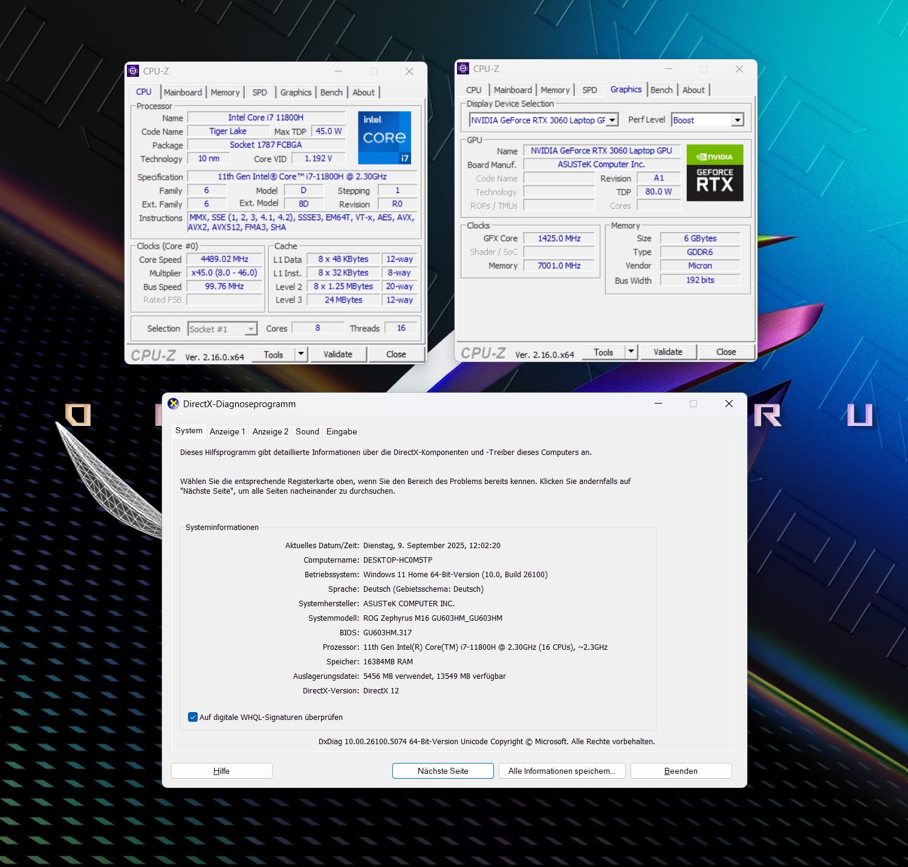Viewport: 908px width, 867px height.
Task: Click the Multiplier value x45.0 (8.0 - 46.0)
Action: 224,273
